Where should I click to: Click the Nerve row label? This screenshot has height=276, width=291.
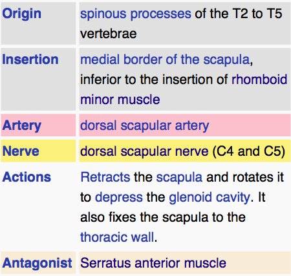coord(21,151)
